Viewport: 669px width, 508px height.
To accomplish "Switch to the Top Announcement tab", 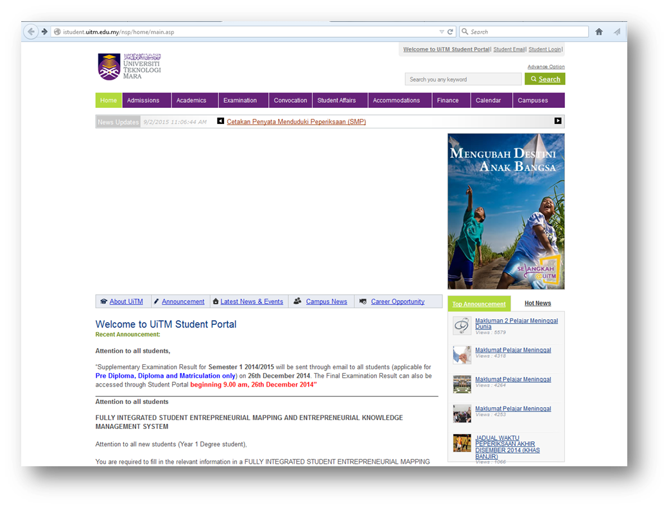I will pos(479,304).
